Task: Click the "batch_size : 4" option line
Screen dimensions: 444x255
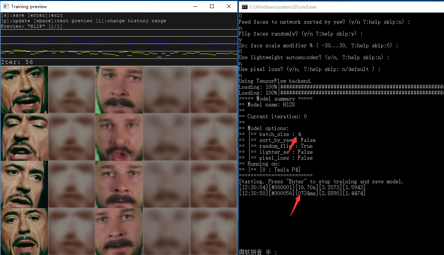Action: (270, 134)
